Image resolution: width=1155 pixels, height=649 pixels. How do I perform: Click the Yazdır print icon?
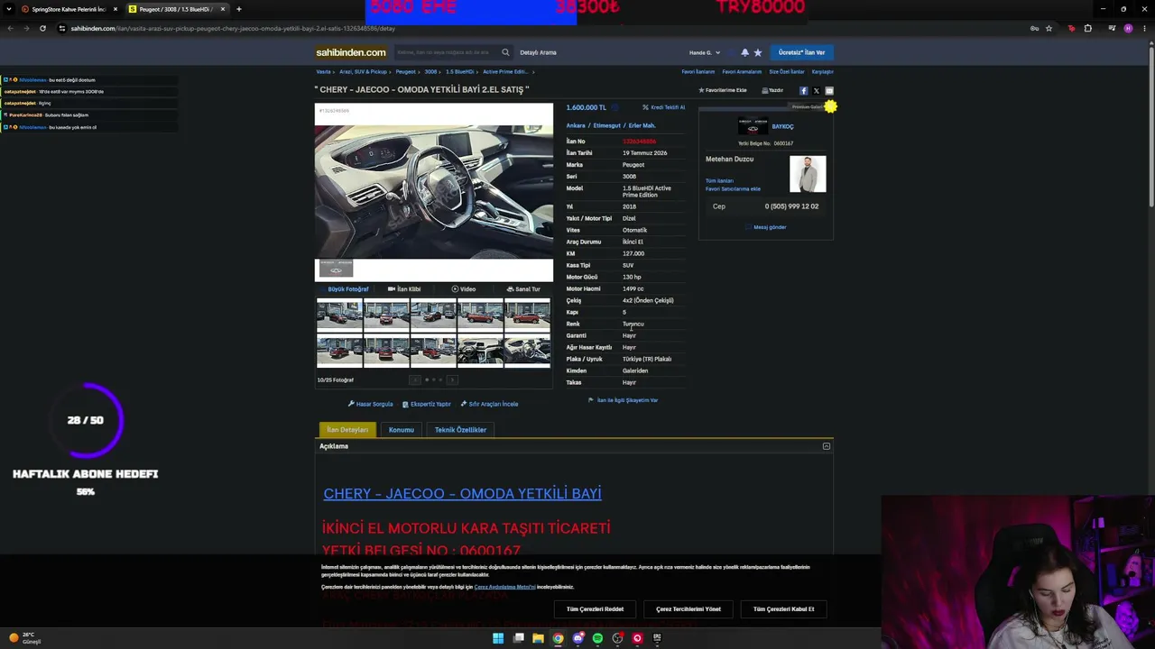pyautogui.click(x=772, y=90)
